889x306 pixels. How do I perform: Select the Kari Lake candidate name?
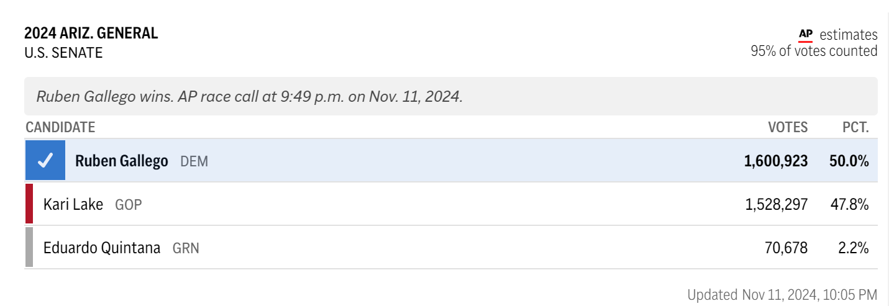73,204
